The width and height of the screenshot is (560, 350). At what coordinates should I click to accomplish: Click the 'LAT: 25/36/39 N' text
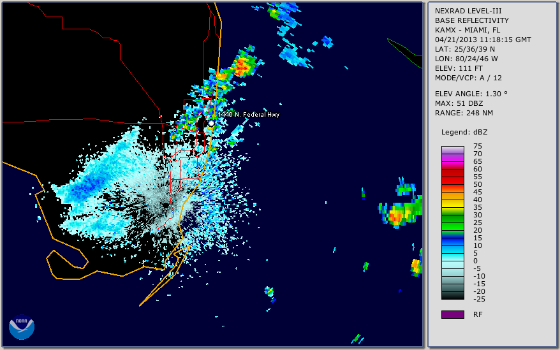point(464,49)
